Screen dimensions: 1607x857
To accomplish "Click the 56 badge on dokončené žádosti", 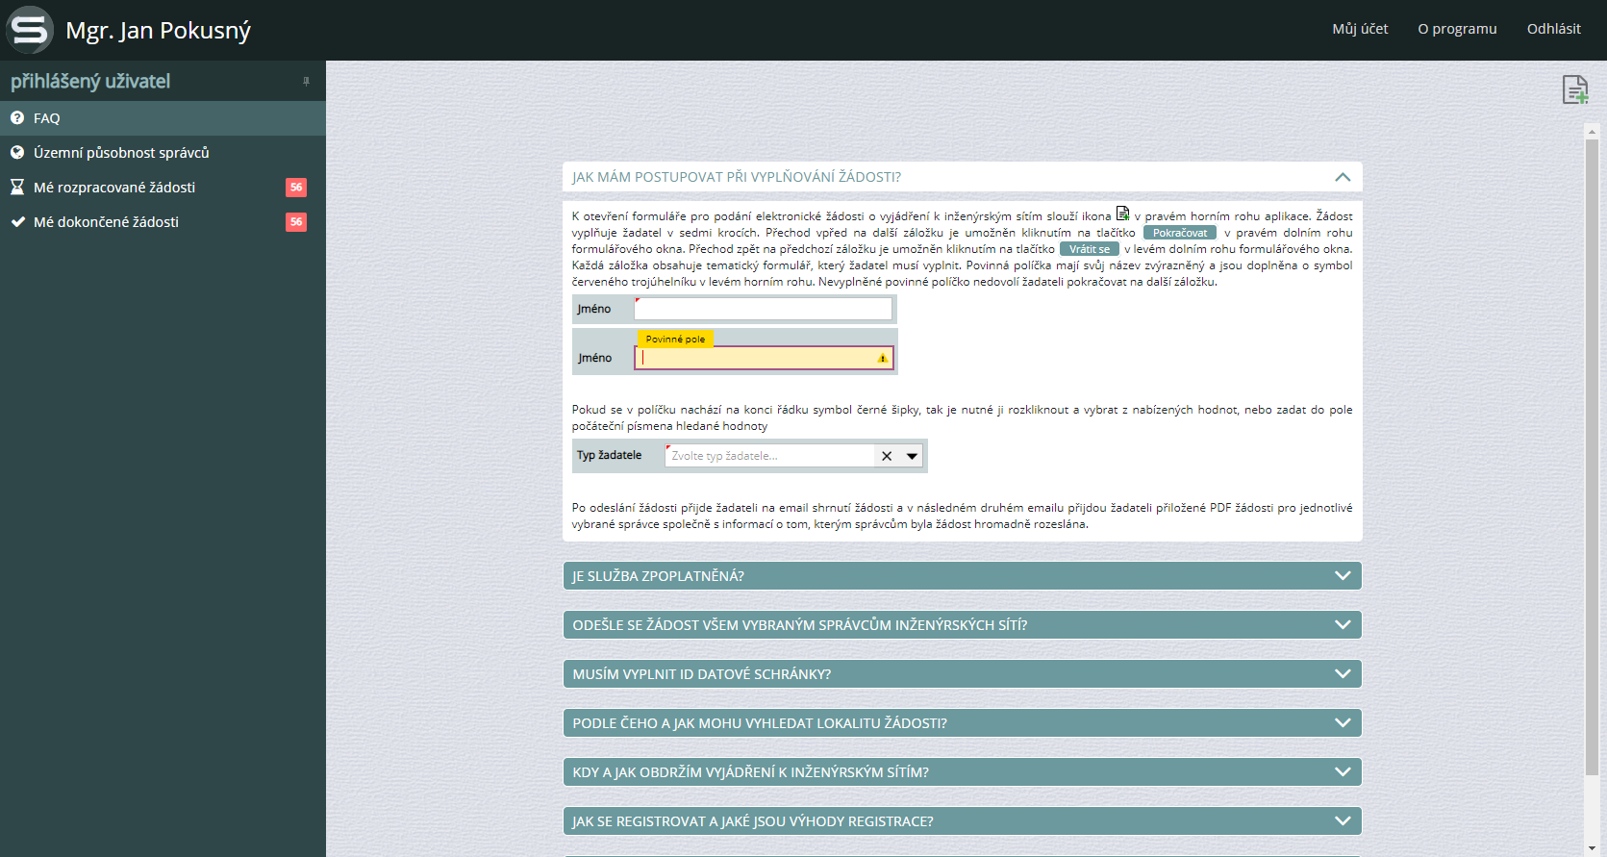I will click(x=296, y=221).
